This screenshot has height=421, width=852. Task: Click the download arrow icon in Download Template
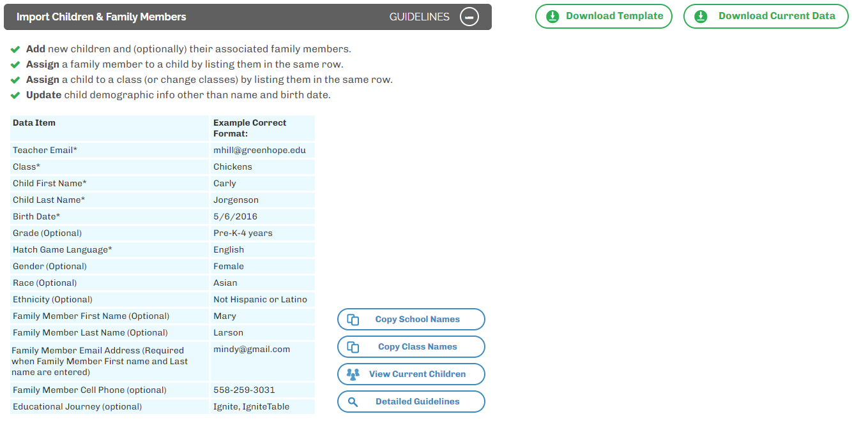(x=553, y=17)
